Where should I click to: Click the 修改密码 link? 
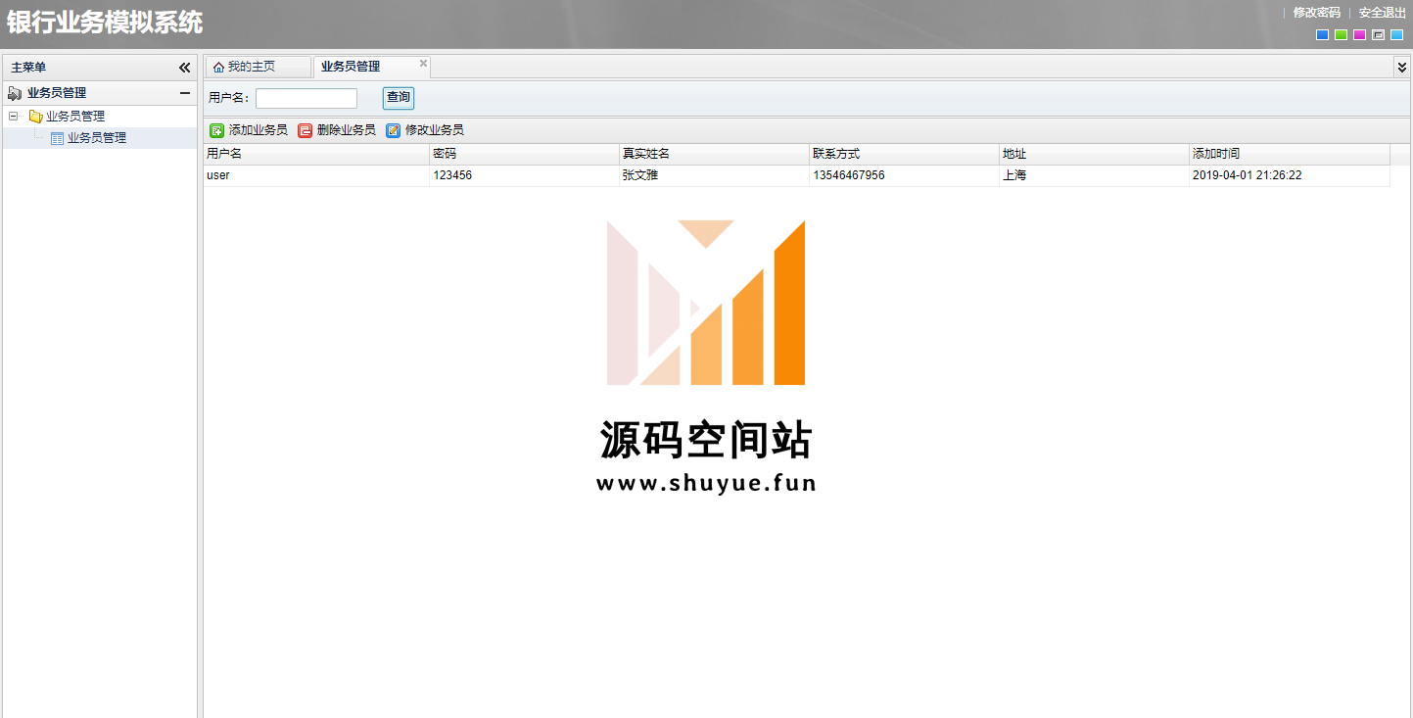point(1316,13)
